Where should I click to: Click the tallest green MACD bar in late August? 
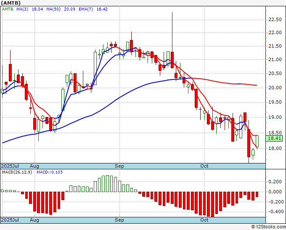(x=107, y=184)
